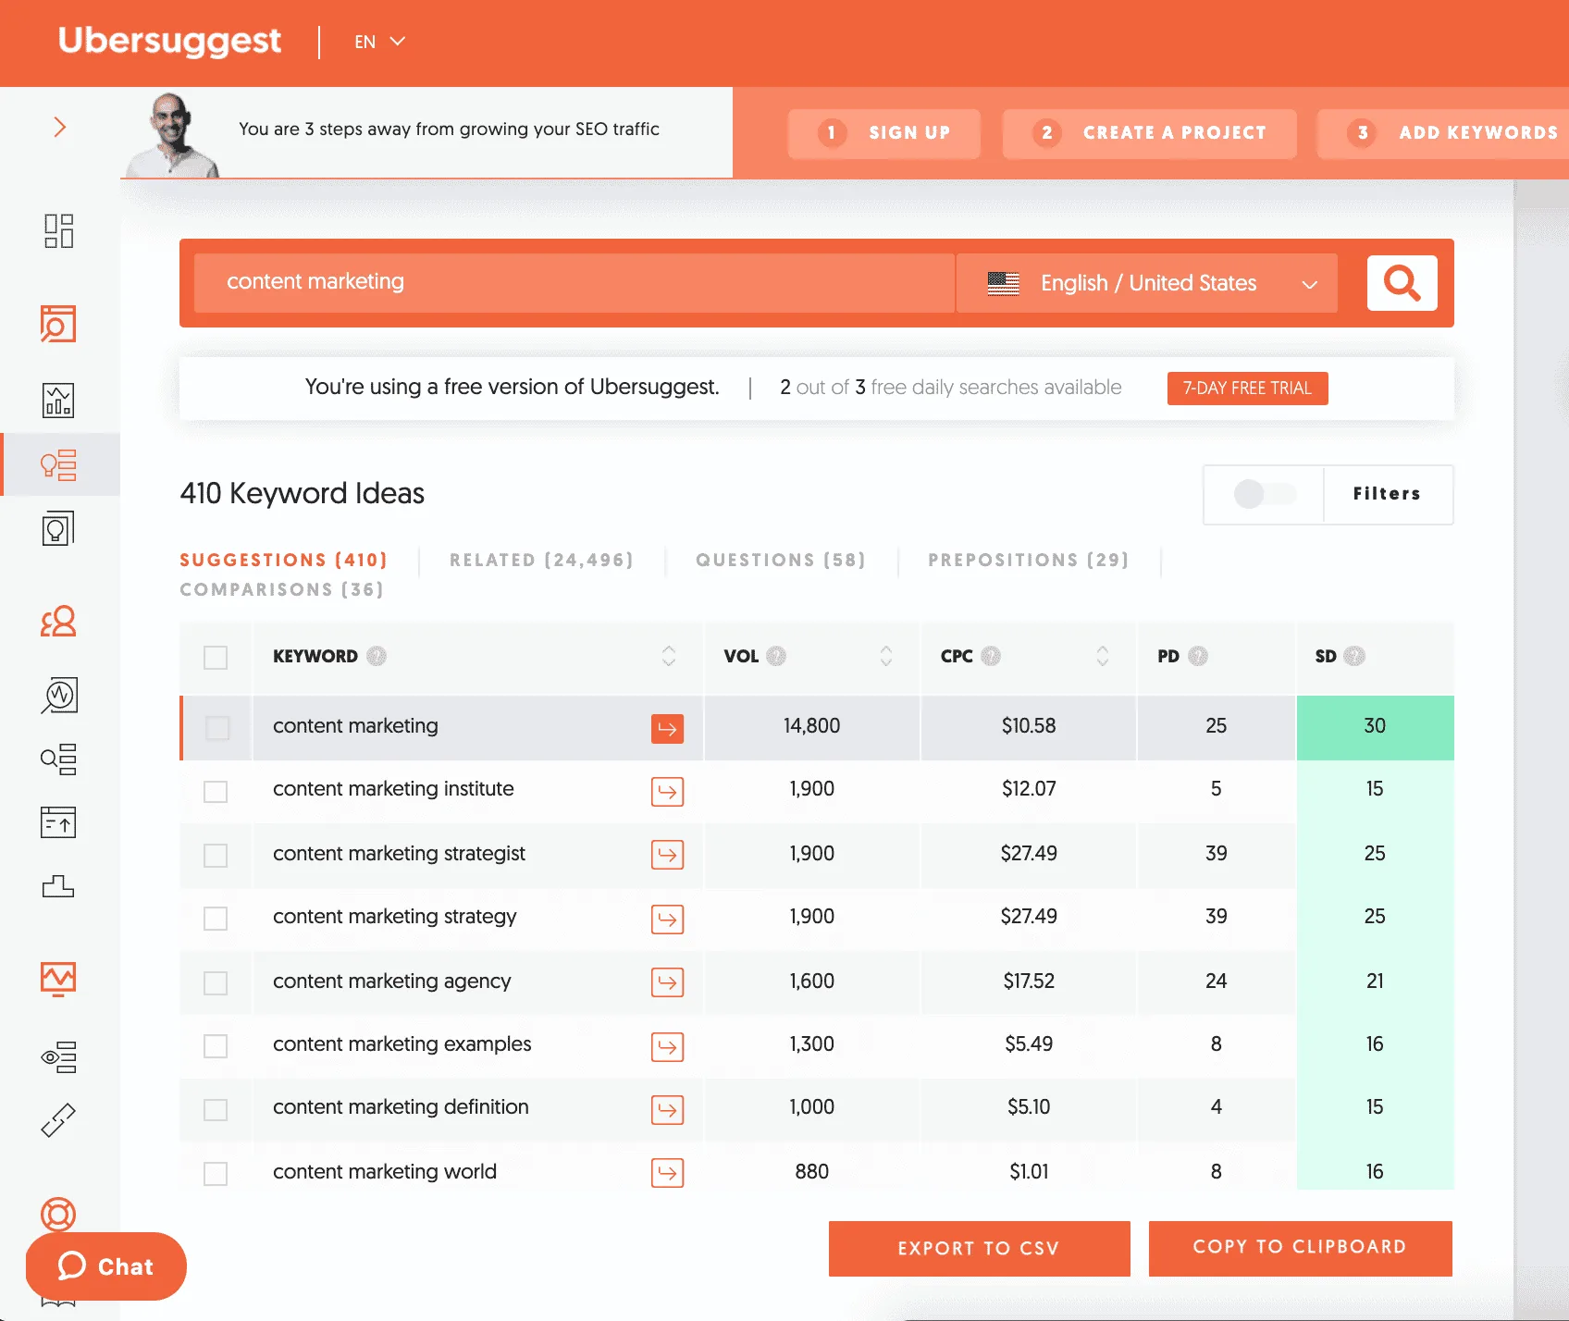Tick checkbox for content marketing strategy
The height and width of the screenshot is (1321, 1569).
[216, 919]
